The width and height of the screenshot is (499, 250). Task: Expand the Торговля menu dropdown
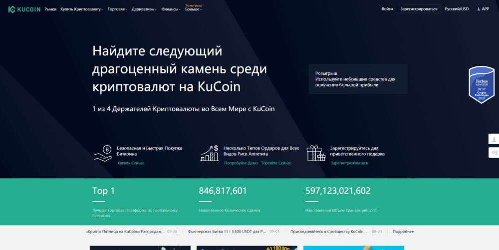(x=117, y=9)
